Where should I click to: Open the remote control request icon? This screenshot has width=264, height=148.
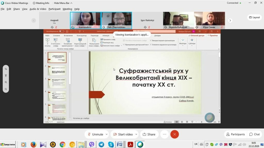(6, 76)
